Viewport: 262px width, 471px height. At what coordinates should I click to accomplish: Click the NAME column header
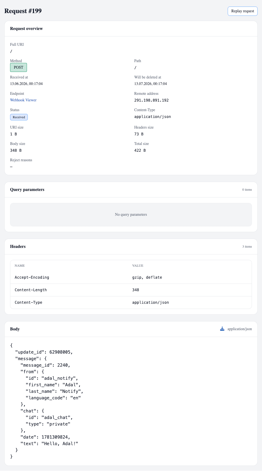pos(20,266)
